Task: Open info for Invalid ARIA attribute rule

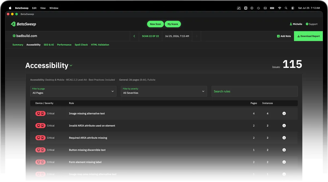Action: pos(284,126)
